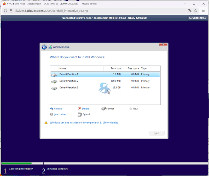Viewport: 209px width, 176px height.
Task: Click the back arrow in Windows Setup
Action: 44,47
